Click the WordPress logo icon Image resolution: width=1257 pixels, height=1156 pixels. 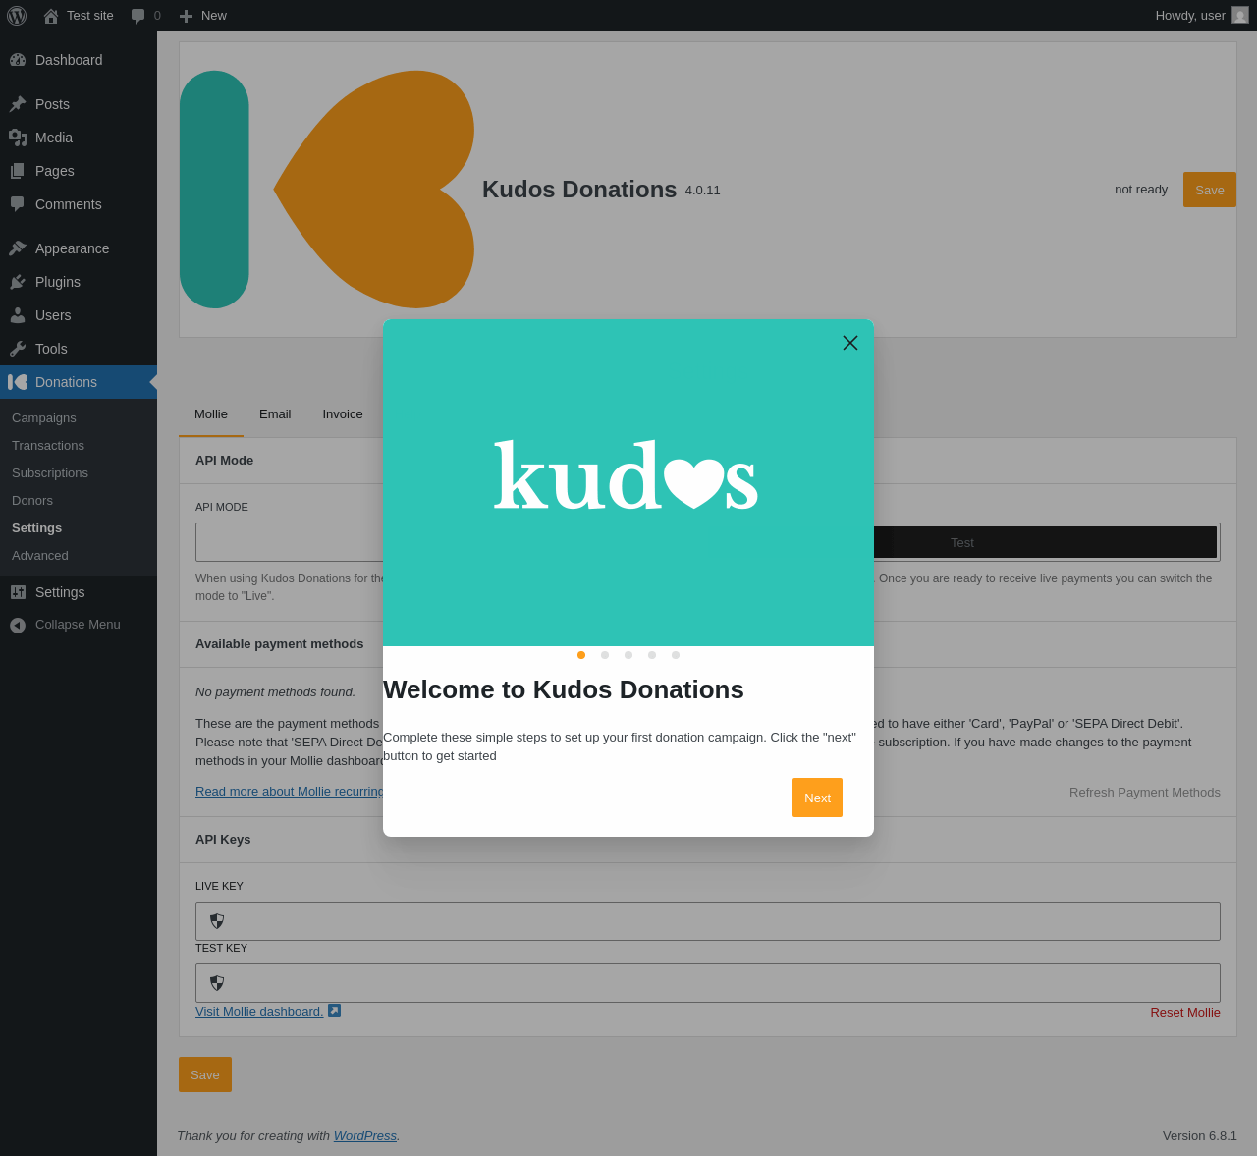point(17,16)
